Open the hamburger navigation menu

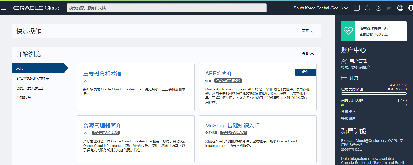pyautogui.click(x=4, y=8)
